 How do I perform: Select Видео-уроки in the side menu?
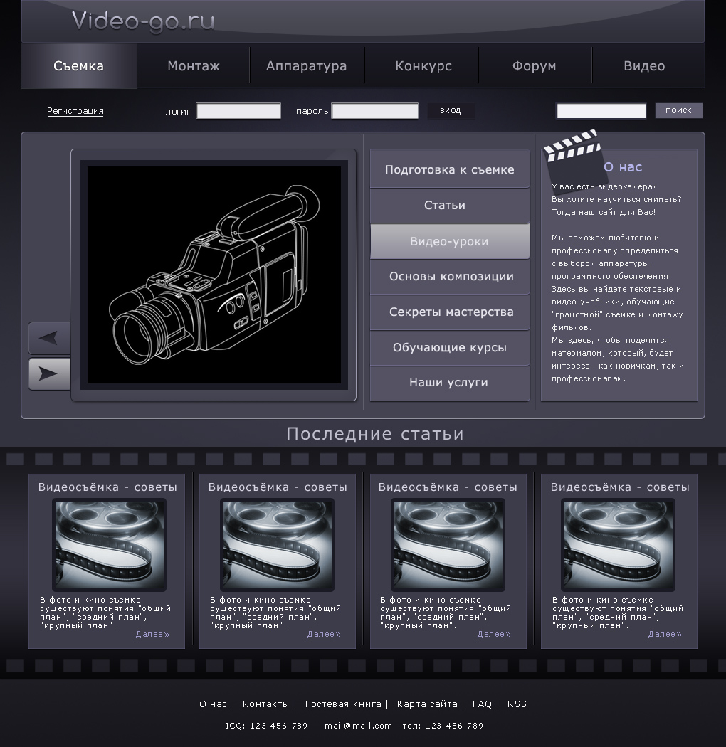[x=449, y=242]
